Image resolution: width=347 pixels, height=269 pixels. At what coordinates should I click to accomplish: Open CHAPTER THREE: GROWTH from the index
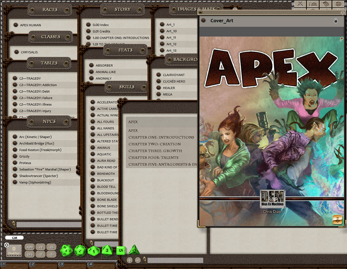tap(155, 151)
